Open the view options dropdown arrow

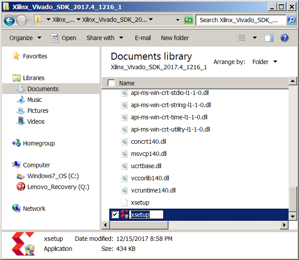coord(255,38)
